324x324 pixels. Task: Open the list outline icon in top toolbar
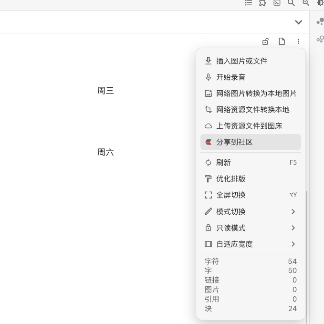pos(248,3)
